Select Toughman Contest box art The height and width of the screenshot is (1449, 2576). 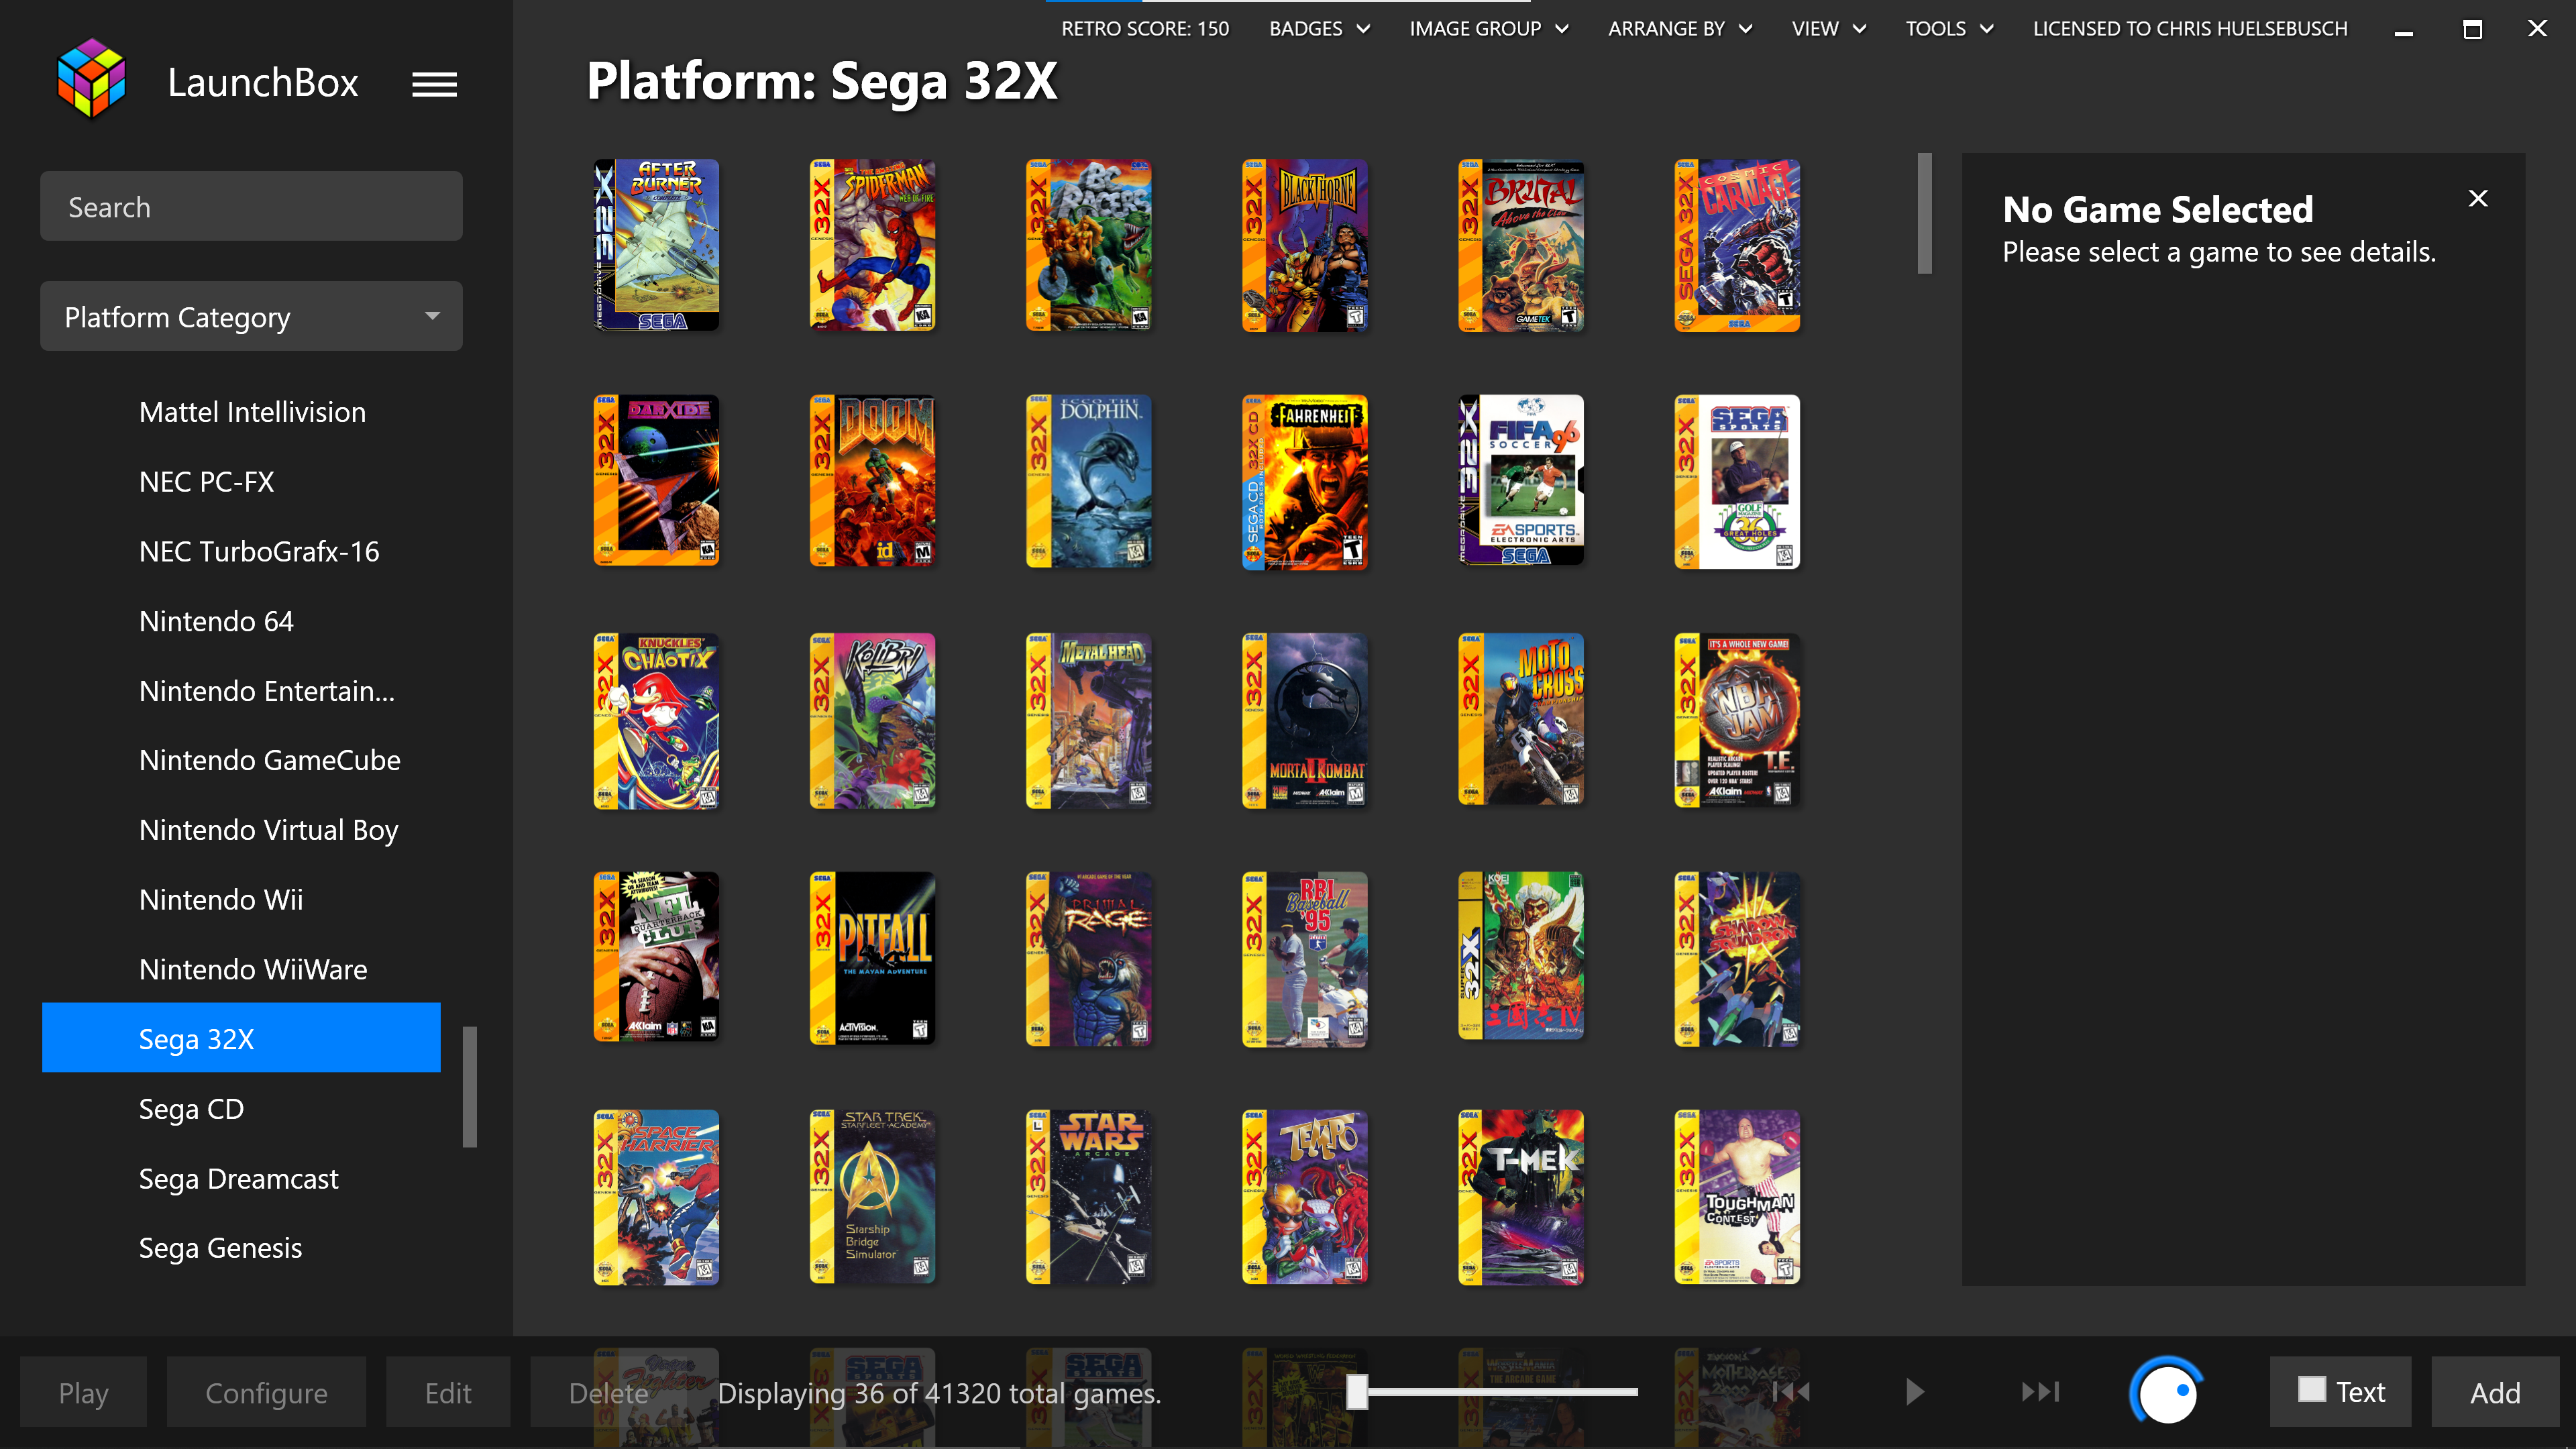tap(1737, 1196)
